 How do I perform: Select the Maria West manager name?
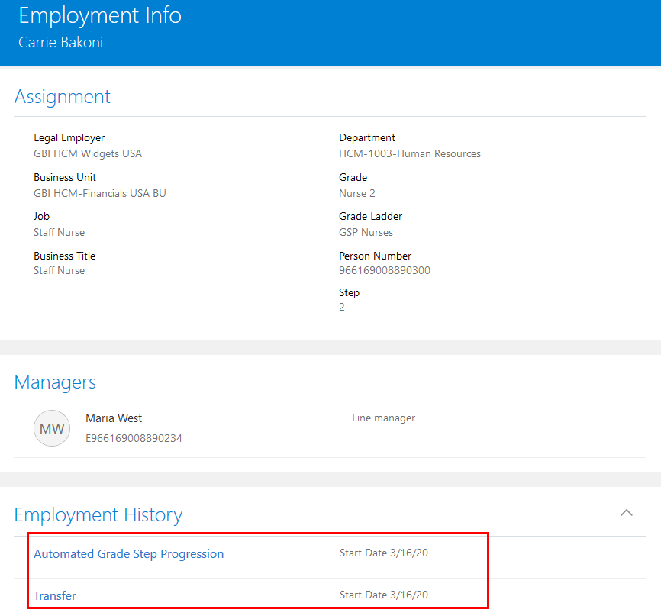click(114, 418)
